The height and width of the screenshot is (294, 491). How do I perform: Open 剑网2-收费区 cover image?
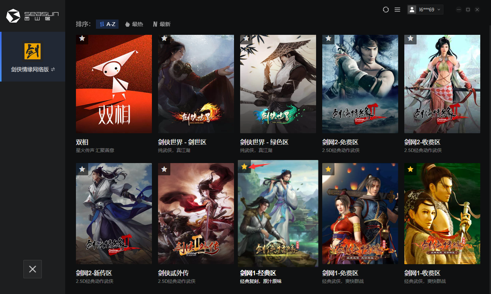coord(442,84)
